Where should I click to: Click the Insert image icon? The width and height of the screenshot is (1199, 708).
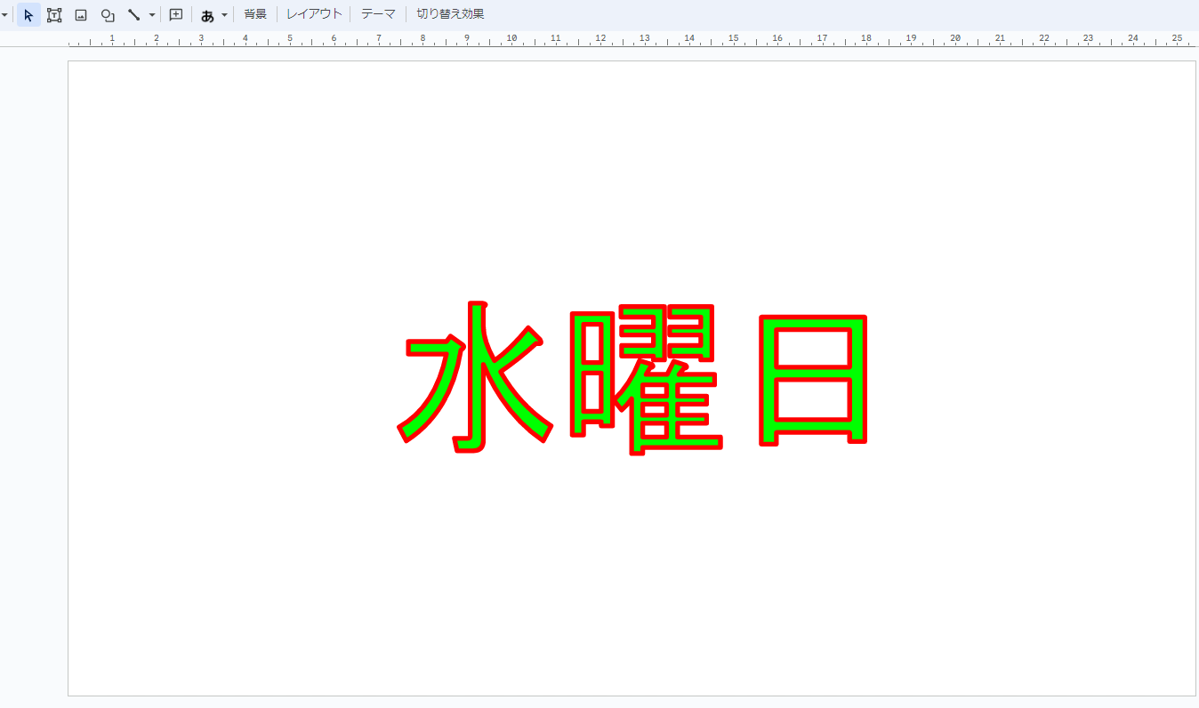[81, 15]
